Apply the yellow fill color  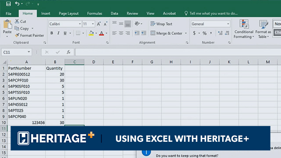(x=91, y=33)
